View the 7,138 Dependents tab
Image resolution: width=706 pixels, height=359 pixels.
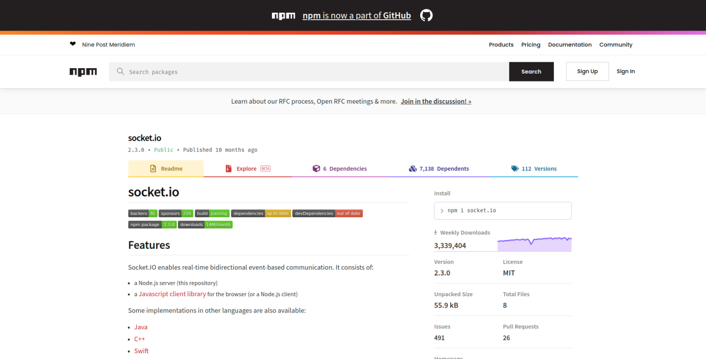439,168
